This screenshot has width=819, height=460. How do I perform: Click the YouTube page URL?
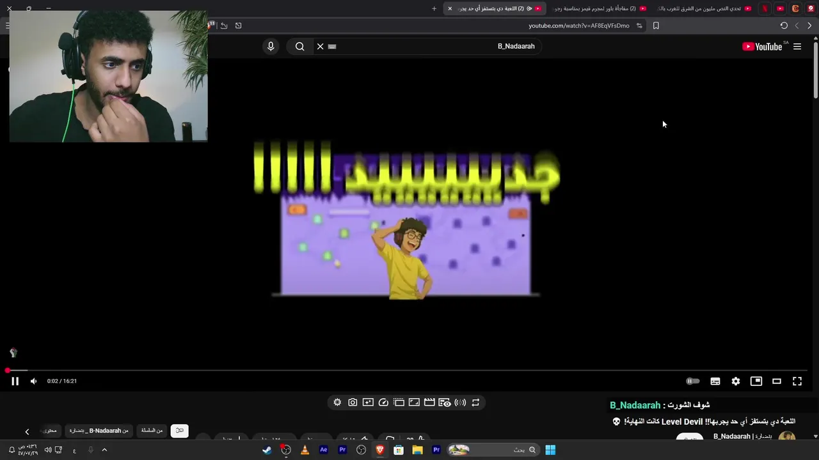[579, 26]
